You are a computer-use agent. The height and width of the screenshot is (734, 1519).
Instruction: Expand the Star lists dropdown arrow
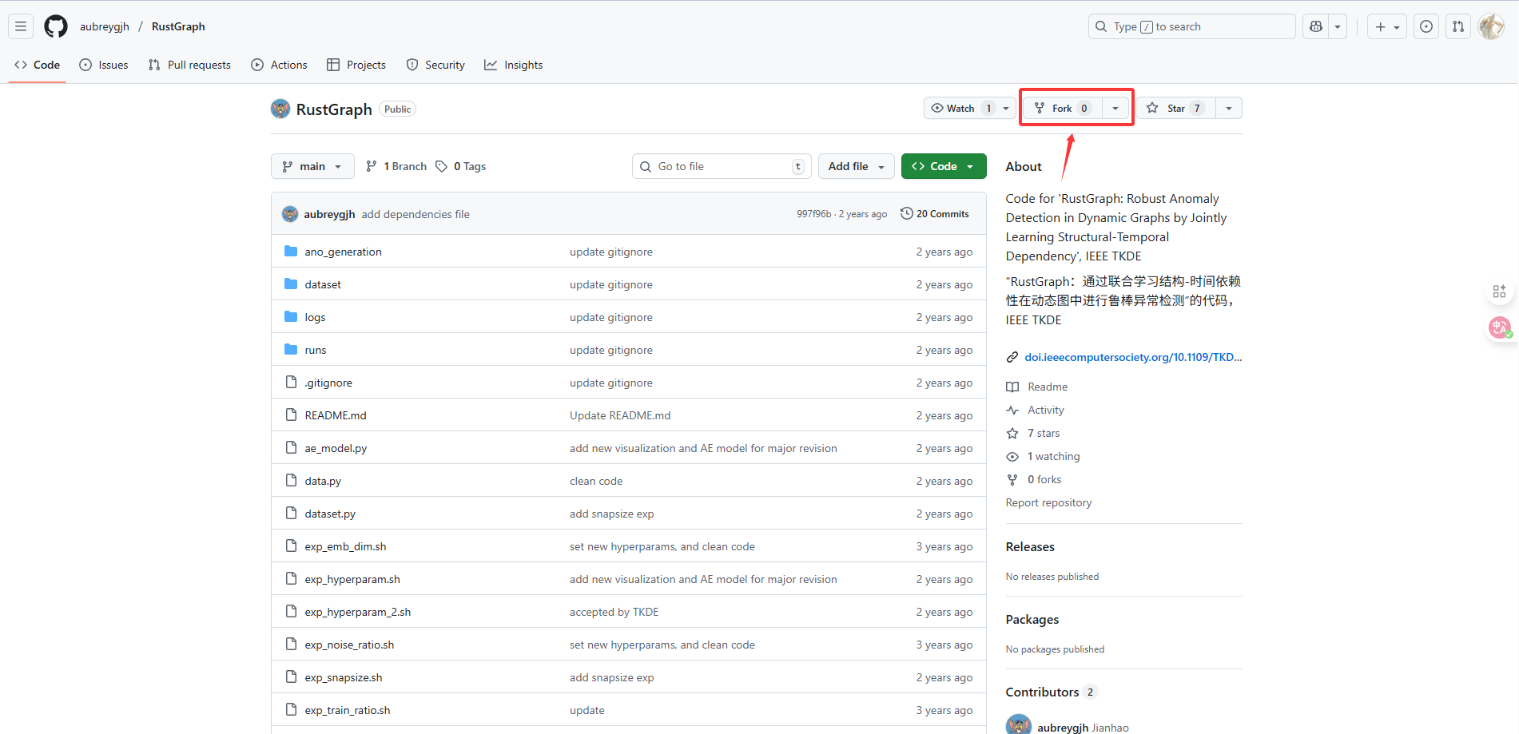click(1229, 108)
